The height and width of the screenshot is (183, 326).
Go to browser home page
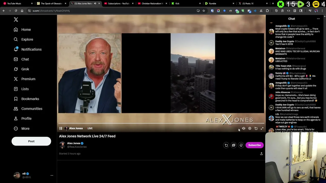pyautogui.click(x=22, y=11)
